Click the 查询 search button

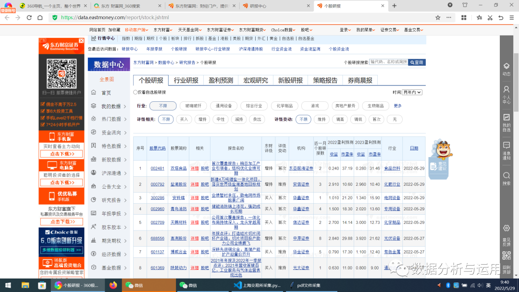417,62
